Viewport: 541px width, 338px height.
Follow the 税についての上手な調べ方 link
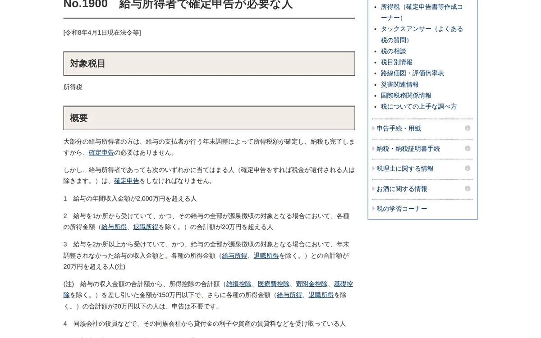(419, 106)
